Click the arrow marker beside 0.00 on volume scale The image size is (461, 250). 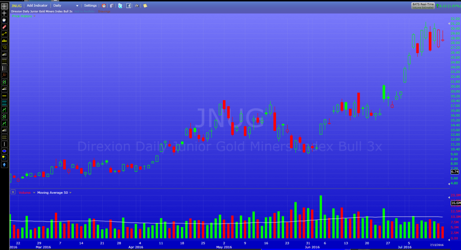(x=449, y=240)
